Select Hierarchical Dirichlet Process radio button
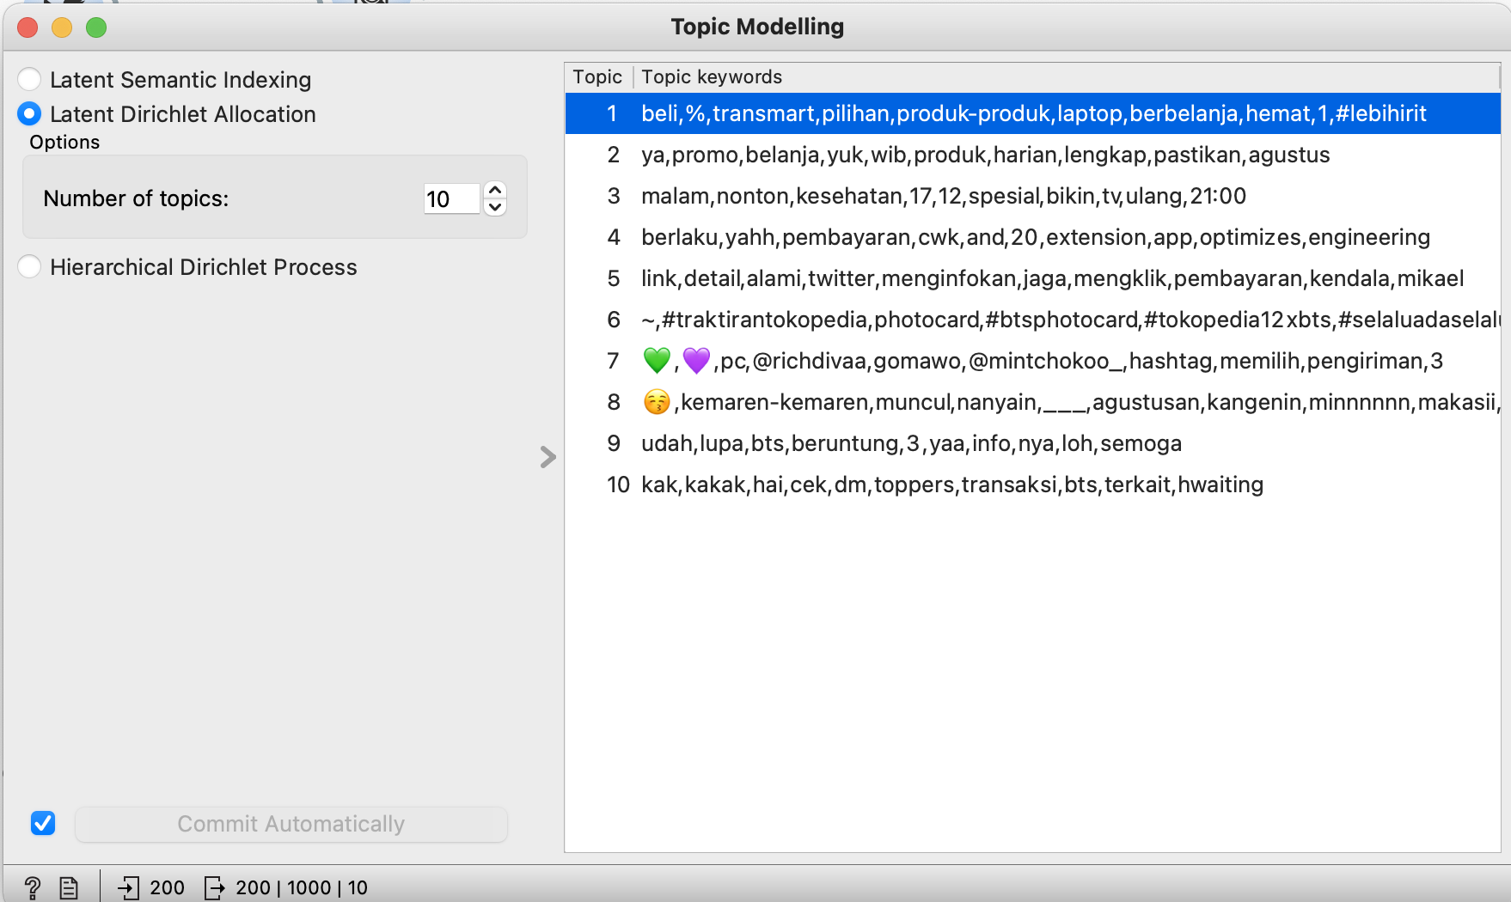Image resolution: width=1511 pixels, height=902 pixels. (29, 266)
